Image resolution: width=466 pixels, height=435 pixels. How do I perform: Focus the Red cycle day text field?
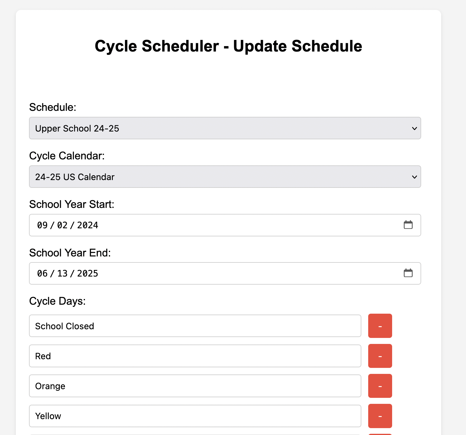point(195,356)
